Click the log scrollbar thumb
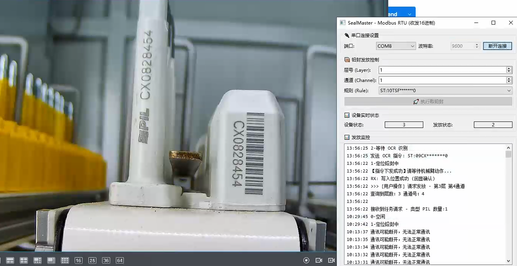This screenshot has height=266, width=517. (x=508, y=154)
